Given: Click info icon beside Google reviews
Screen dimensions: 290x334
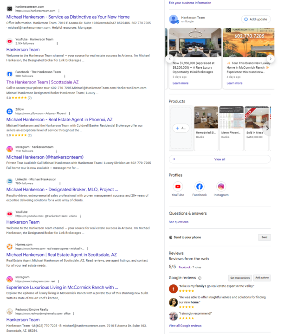Looking at the screenshot, I should click(200, 278).
